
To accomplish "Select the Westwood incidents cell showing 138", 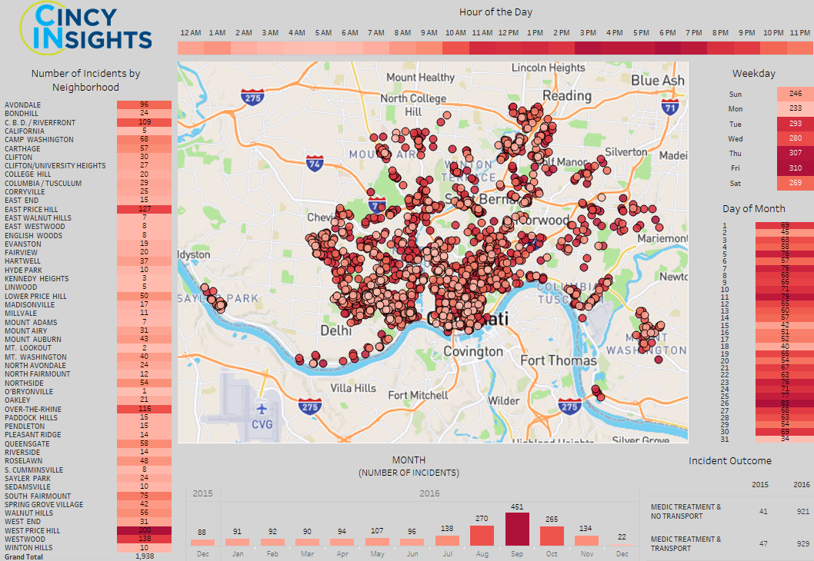I will (x=144, y=539).
